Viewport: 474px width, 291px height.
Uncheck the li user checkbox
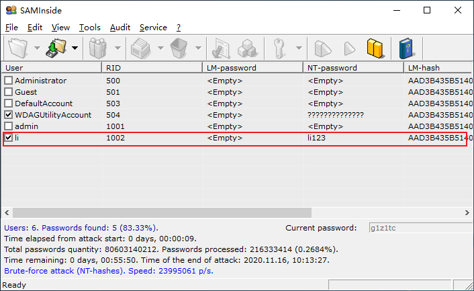[9, 138]
